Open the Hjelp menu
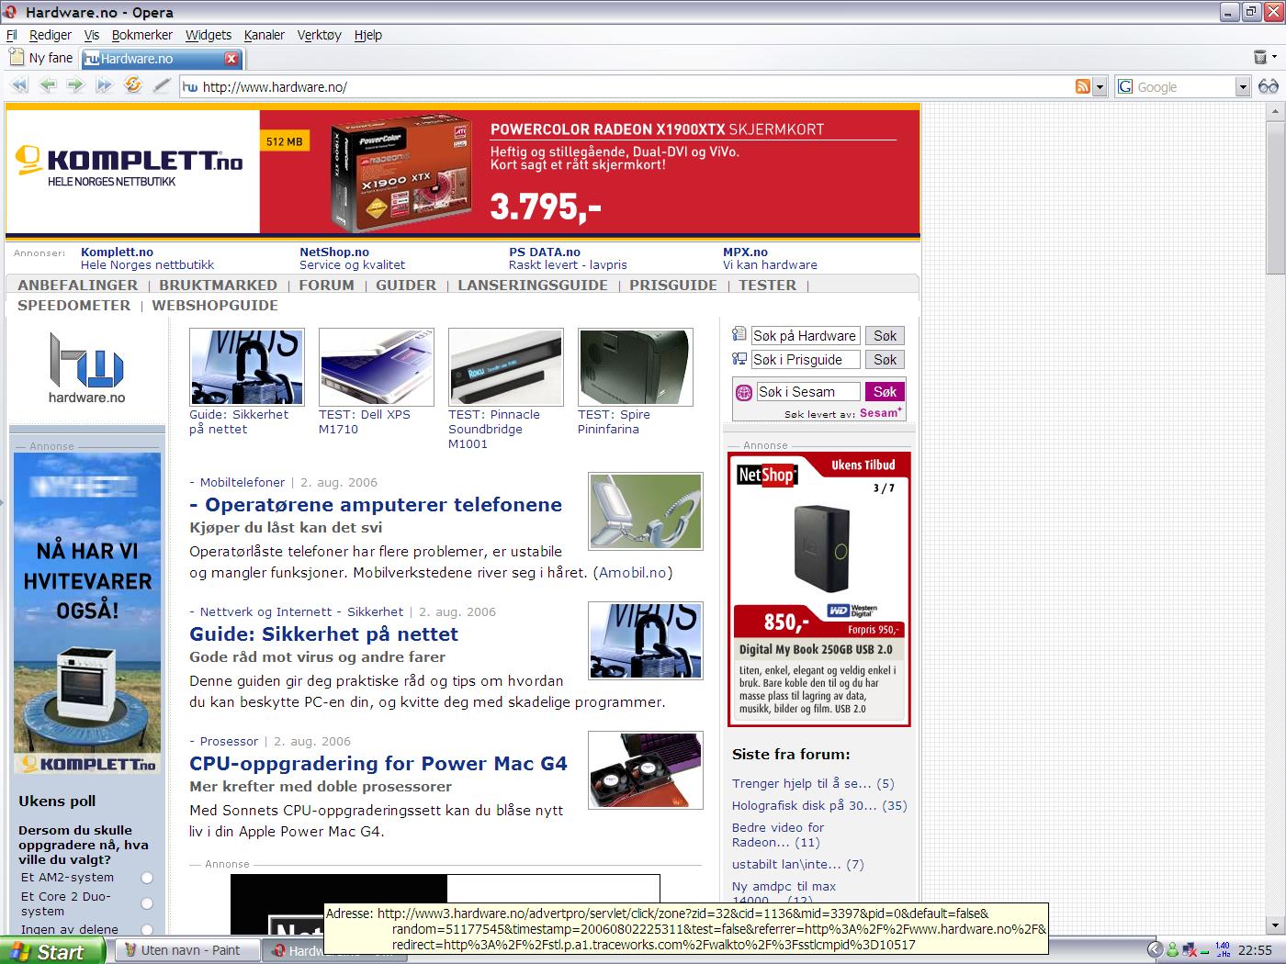 pyautogui.click(x=368, y=35)
